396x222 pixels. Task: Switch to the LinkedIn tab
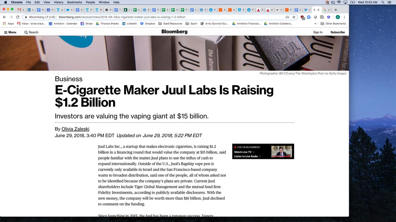31,10
